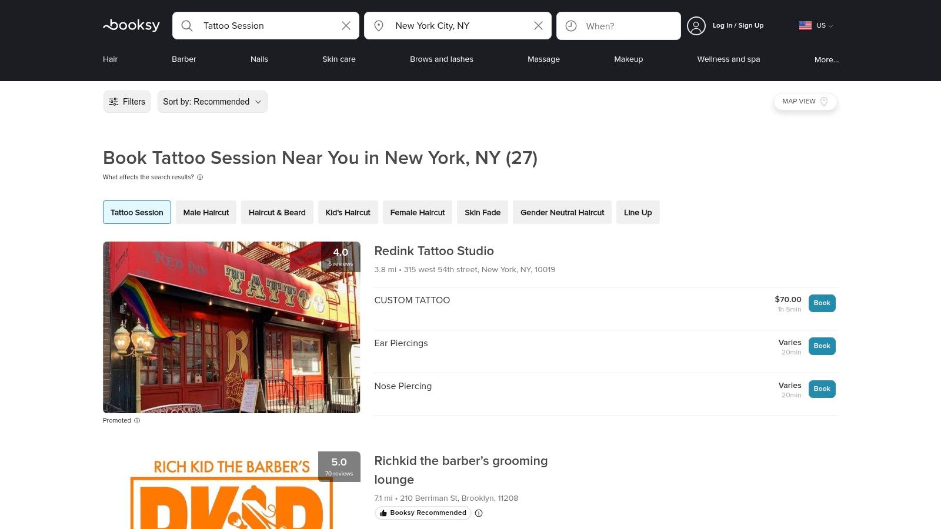This screenshot has width=941, height=529.
Task: Click the thumbs-up icon on Booksy Recommended badge
Action: pyautogui.click(x=383, y=513)
